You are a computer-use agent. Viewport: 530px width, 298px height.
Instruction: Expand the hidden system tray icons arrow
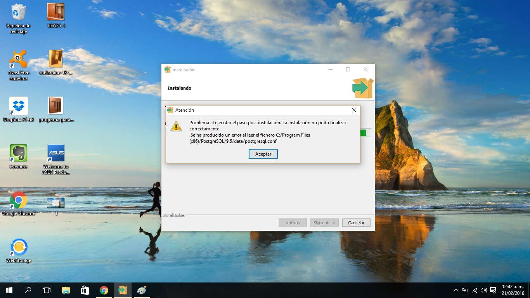pos(456,290)
